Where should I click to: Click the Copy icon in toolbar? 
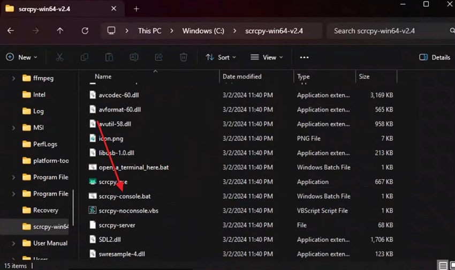click(84, 57)
